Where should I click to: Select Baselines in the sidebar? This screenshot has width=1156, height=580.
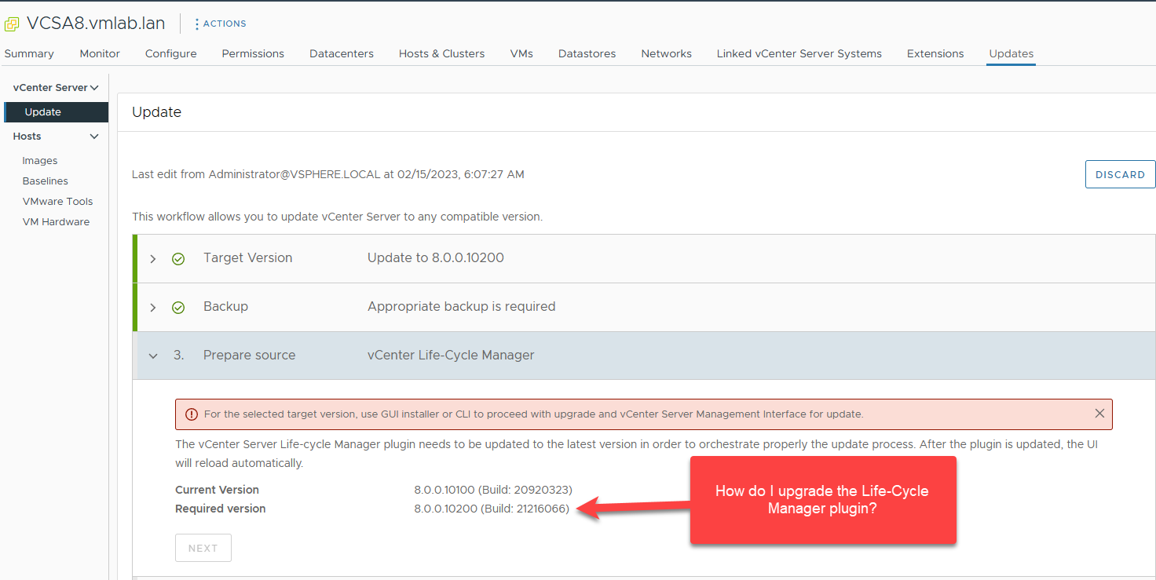tap(45, 181)
